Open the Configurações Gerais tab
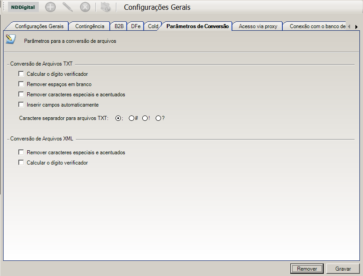Screen dimensions: 363x276 point(39,26)
